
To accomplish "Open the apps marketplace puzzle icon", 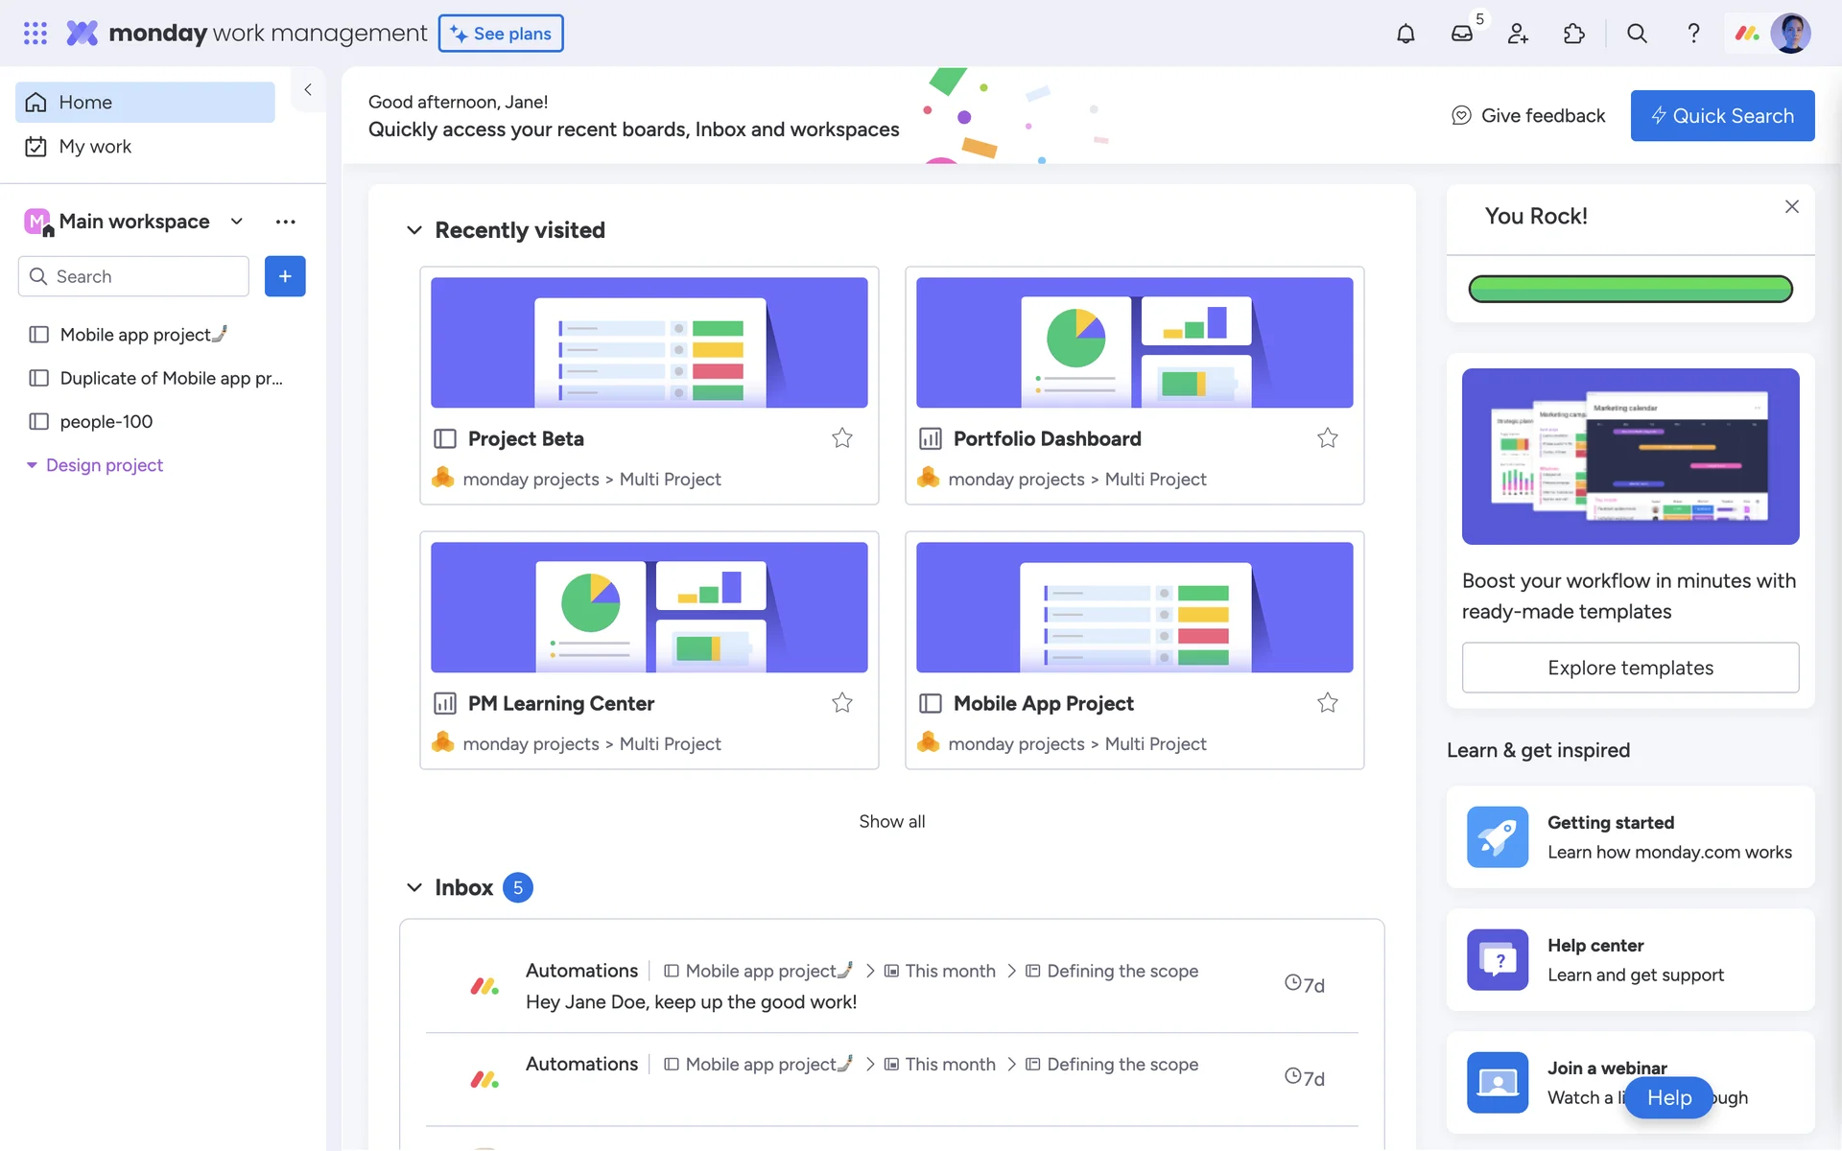I will click(1574, 34).
